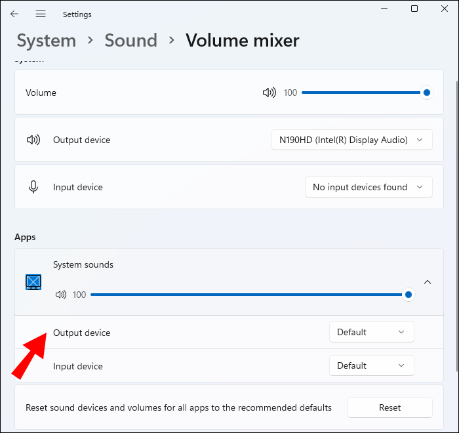Open System sounds output device Default dropdown
The image size is (459, 433).
(371, 332)
